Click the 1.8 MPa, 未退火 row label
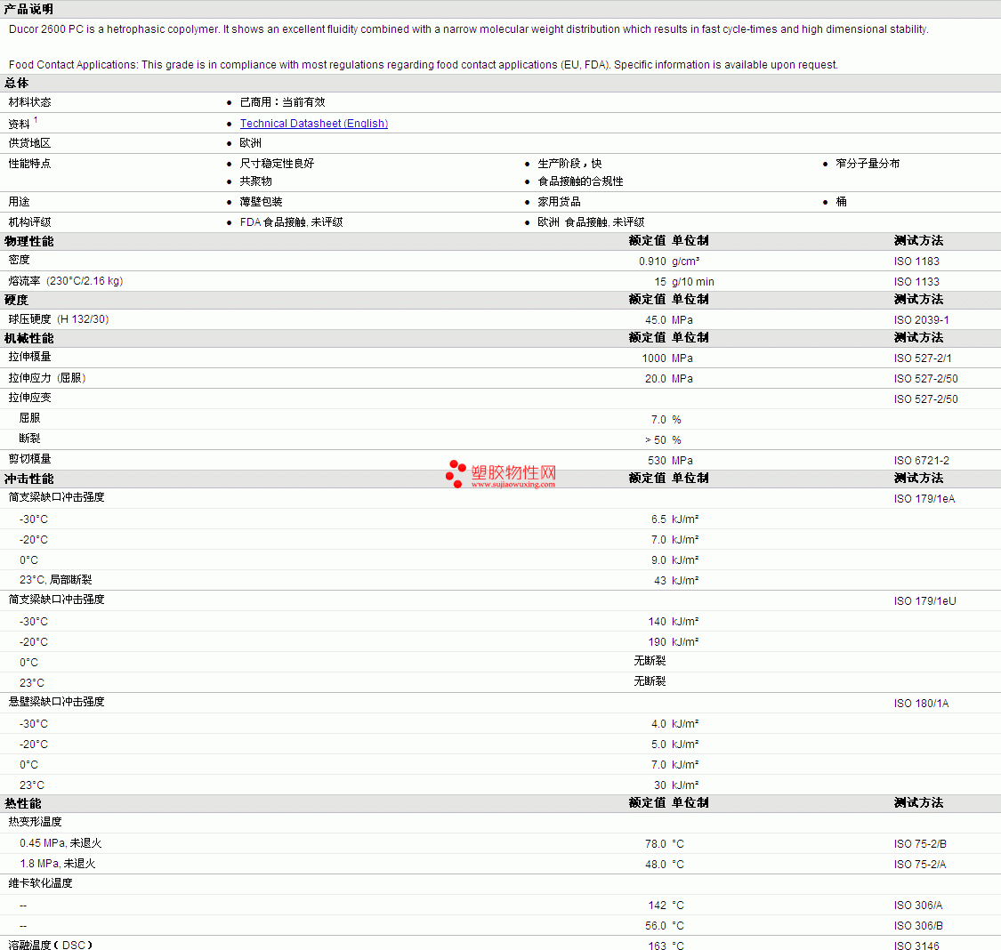This screenshot has width=1001, height=950. [x=57, y=863]
